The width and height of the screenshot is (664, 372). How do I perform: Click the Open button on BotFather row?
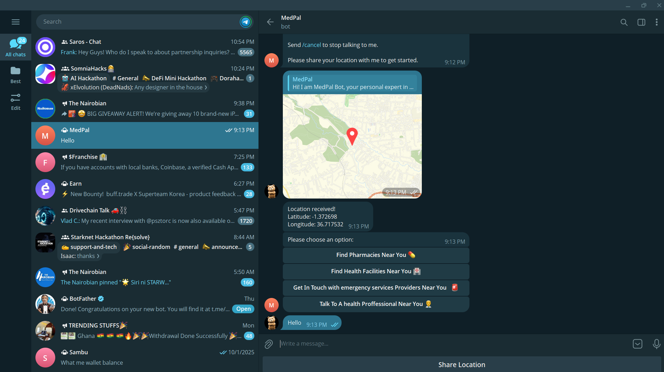pos(243,309)
